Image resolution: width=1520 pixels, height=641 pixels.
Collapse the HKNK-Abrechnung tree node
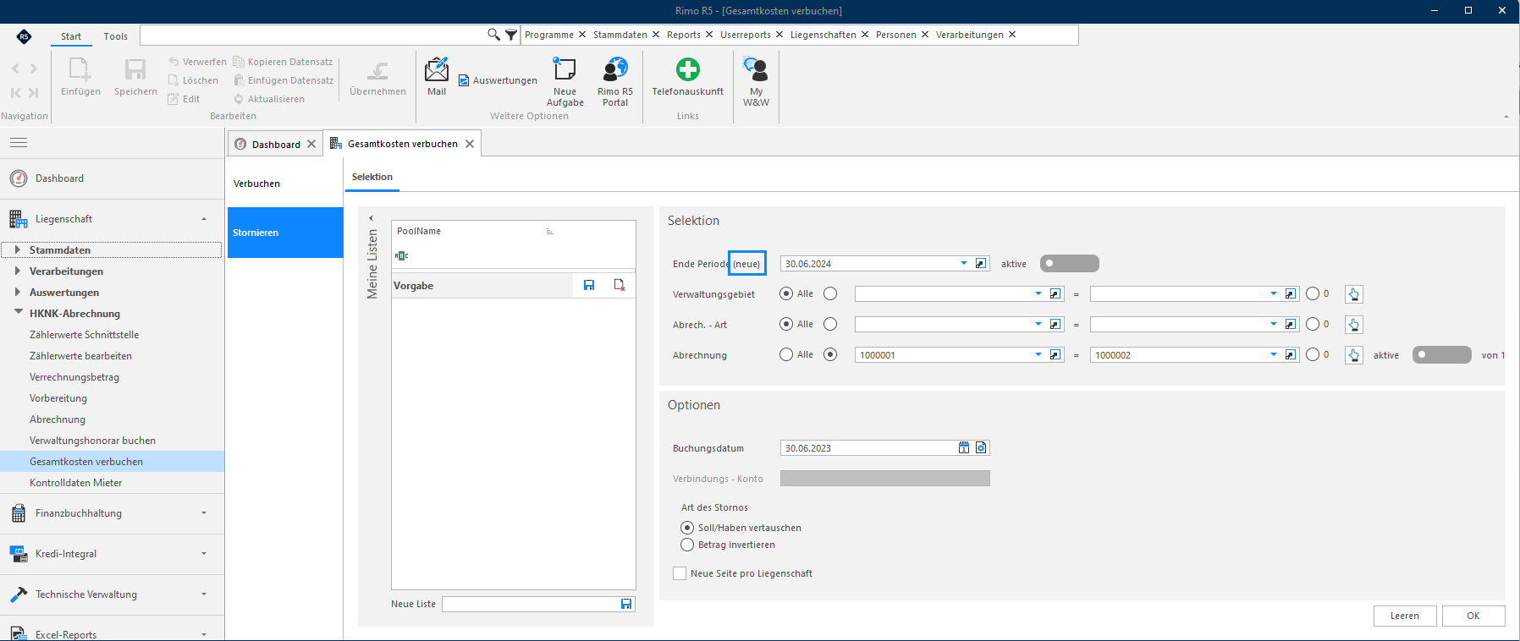(x=18, y=313)
